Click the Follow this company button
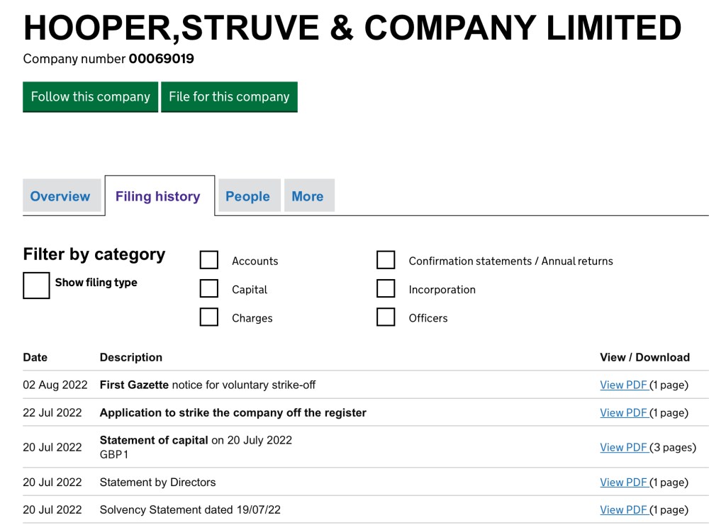The height and width of the screenshot is (525, 726). click(x=90, y=97)
